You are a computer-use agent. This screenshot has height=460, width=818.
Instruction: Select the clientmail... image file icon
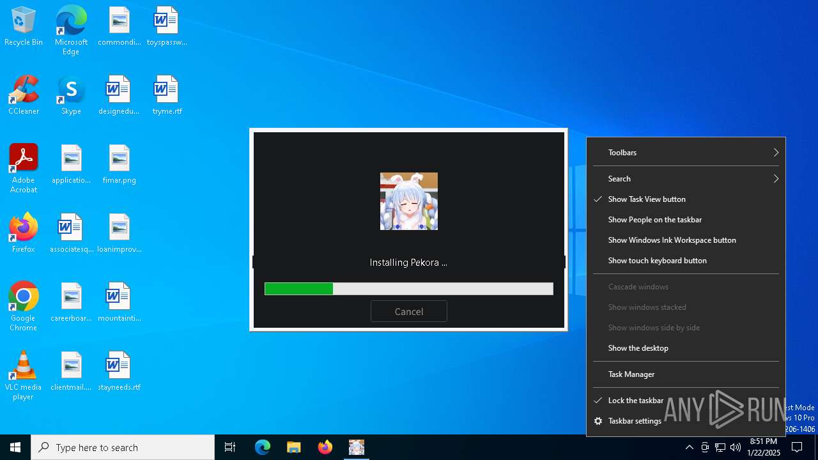pyautogui.click(x=71, y=372)
